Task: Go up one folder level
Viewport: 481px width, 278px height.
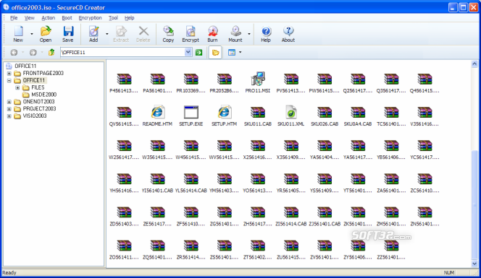Action: tap(51, 52)
